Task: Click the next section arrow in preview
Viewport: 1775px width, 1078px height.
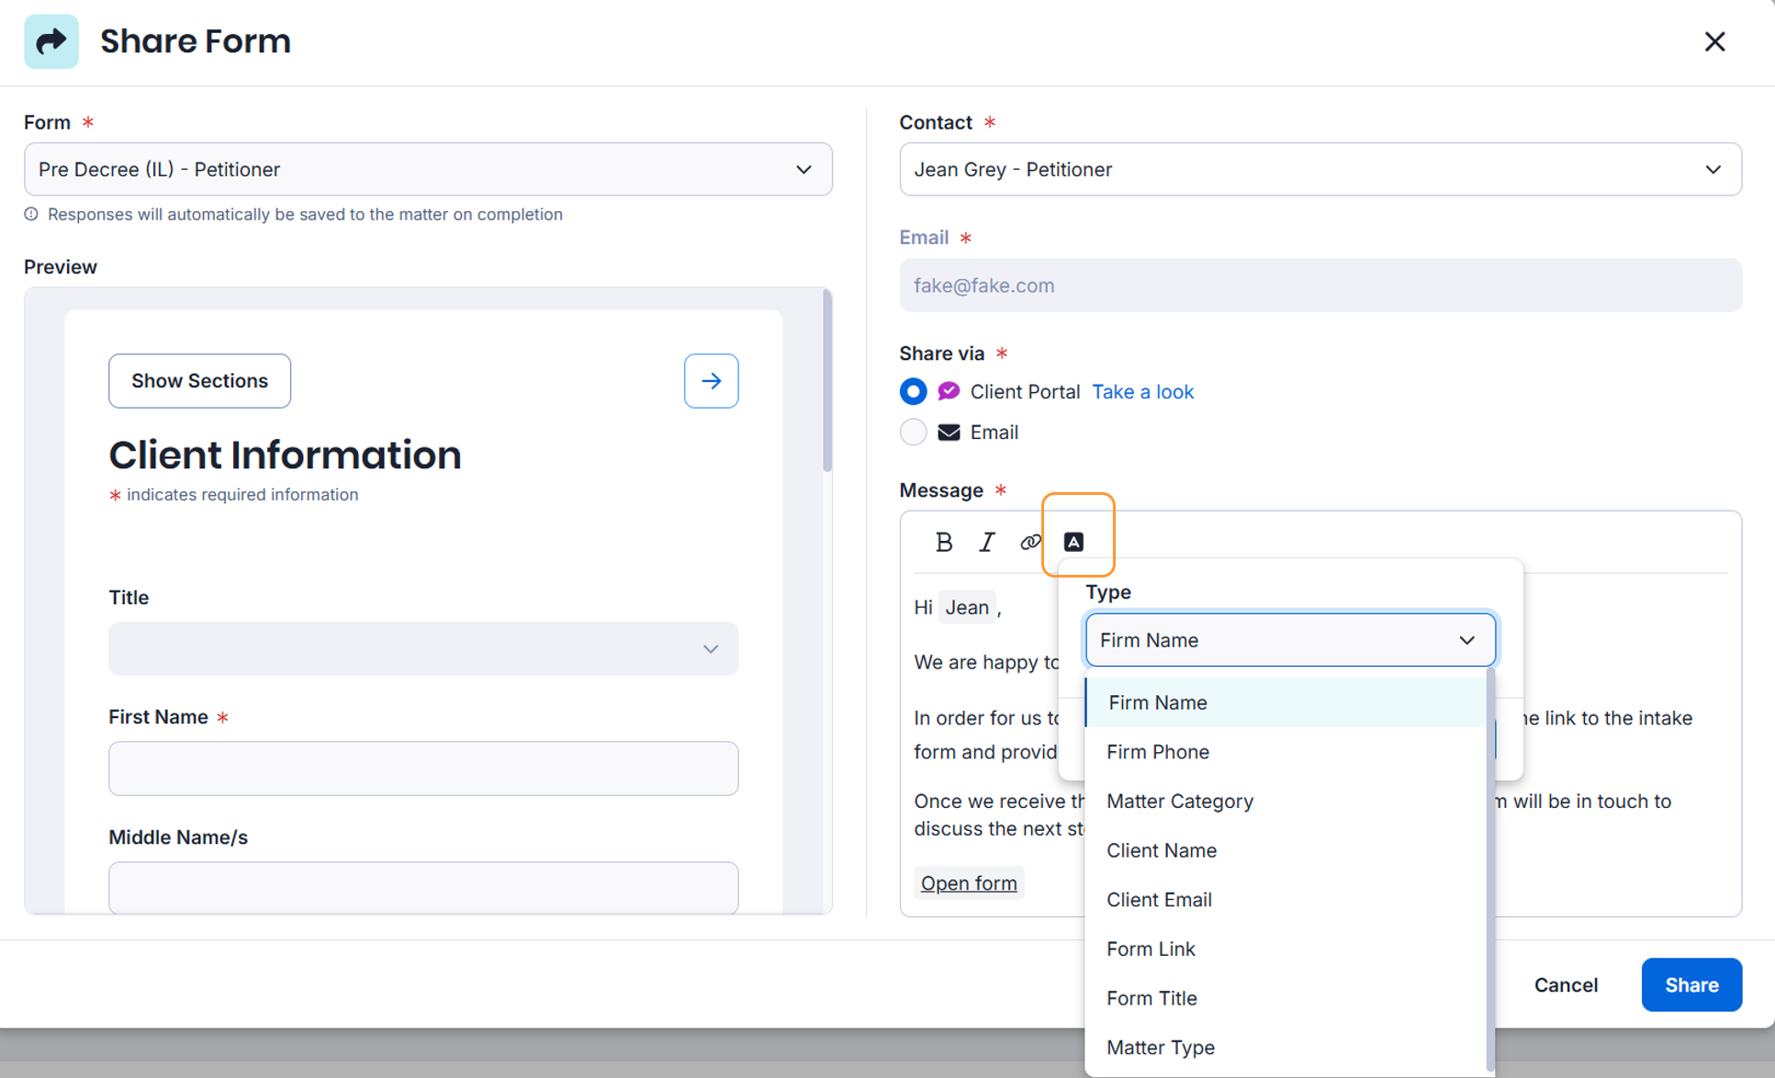Action: click(x=711, y=381)
